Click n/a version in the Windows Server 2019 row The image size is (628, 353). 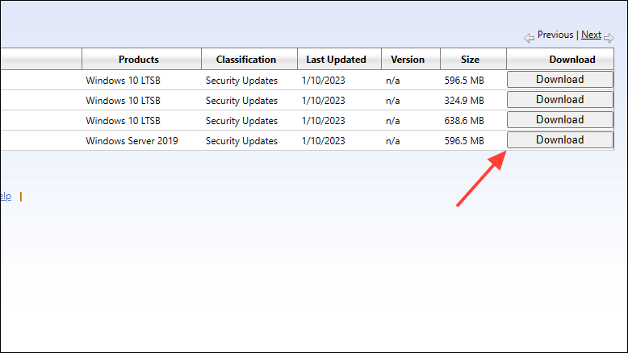point(392,141)
